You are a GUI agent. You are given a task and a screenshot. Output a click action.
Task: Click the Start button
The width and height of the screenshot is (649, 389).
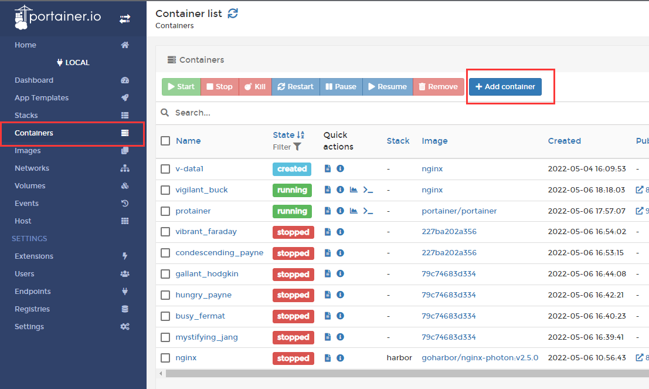(181, 87)
